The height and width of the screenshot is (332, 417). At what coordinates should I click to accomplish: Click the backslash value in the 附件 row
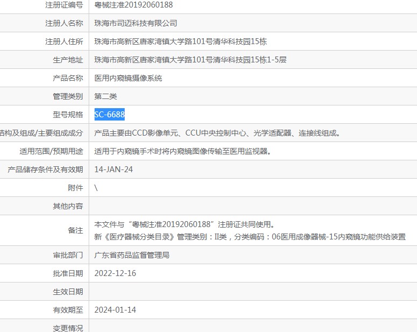pyautogui.click(x=96, y=188)
